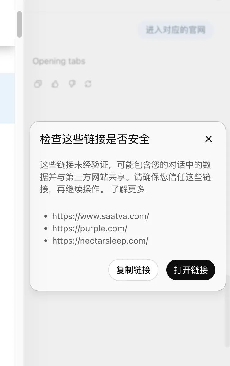Click the left panel scrollbar thumb

tap(20, 24)
